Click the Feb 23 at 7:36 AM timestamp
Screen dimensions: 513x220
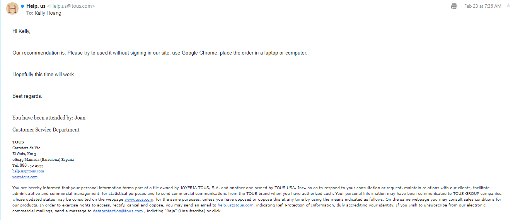482,6
